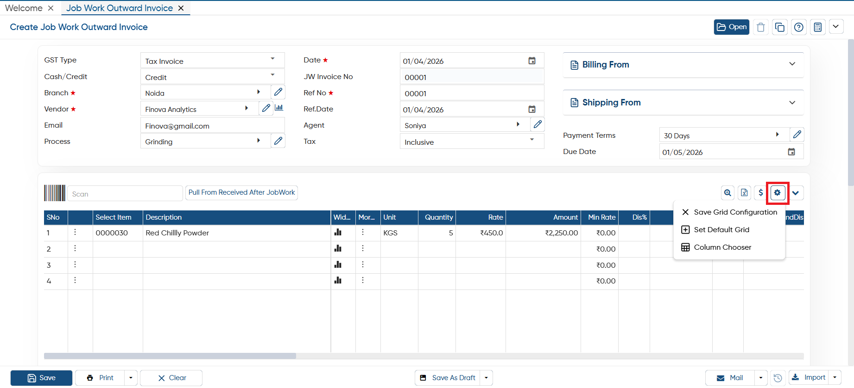
Task: Click the history clock icon near Mail
Action: coord(778,378)
